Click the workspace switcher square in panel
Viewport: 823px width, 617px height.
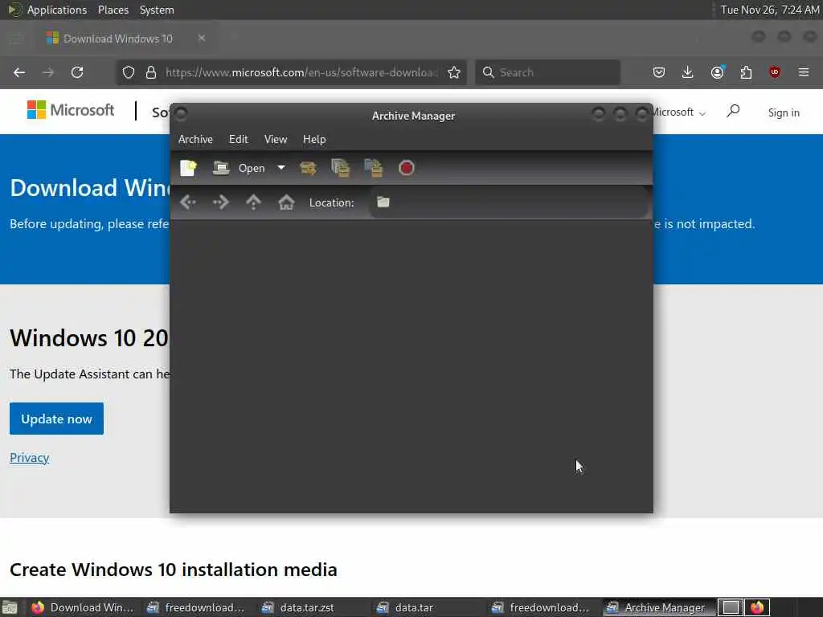730,607
